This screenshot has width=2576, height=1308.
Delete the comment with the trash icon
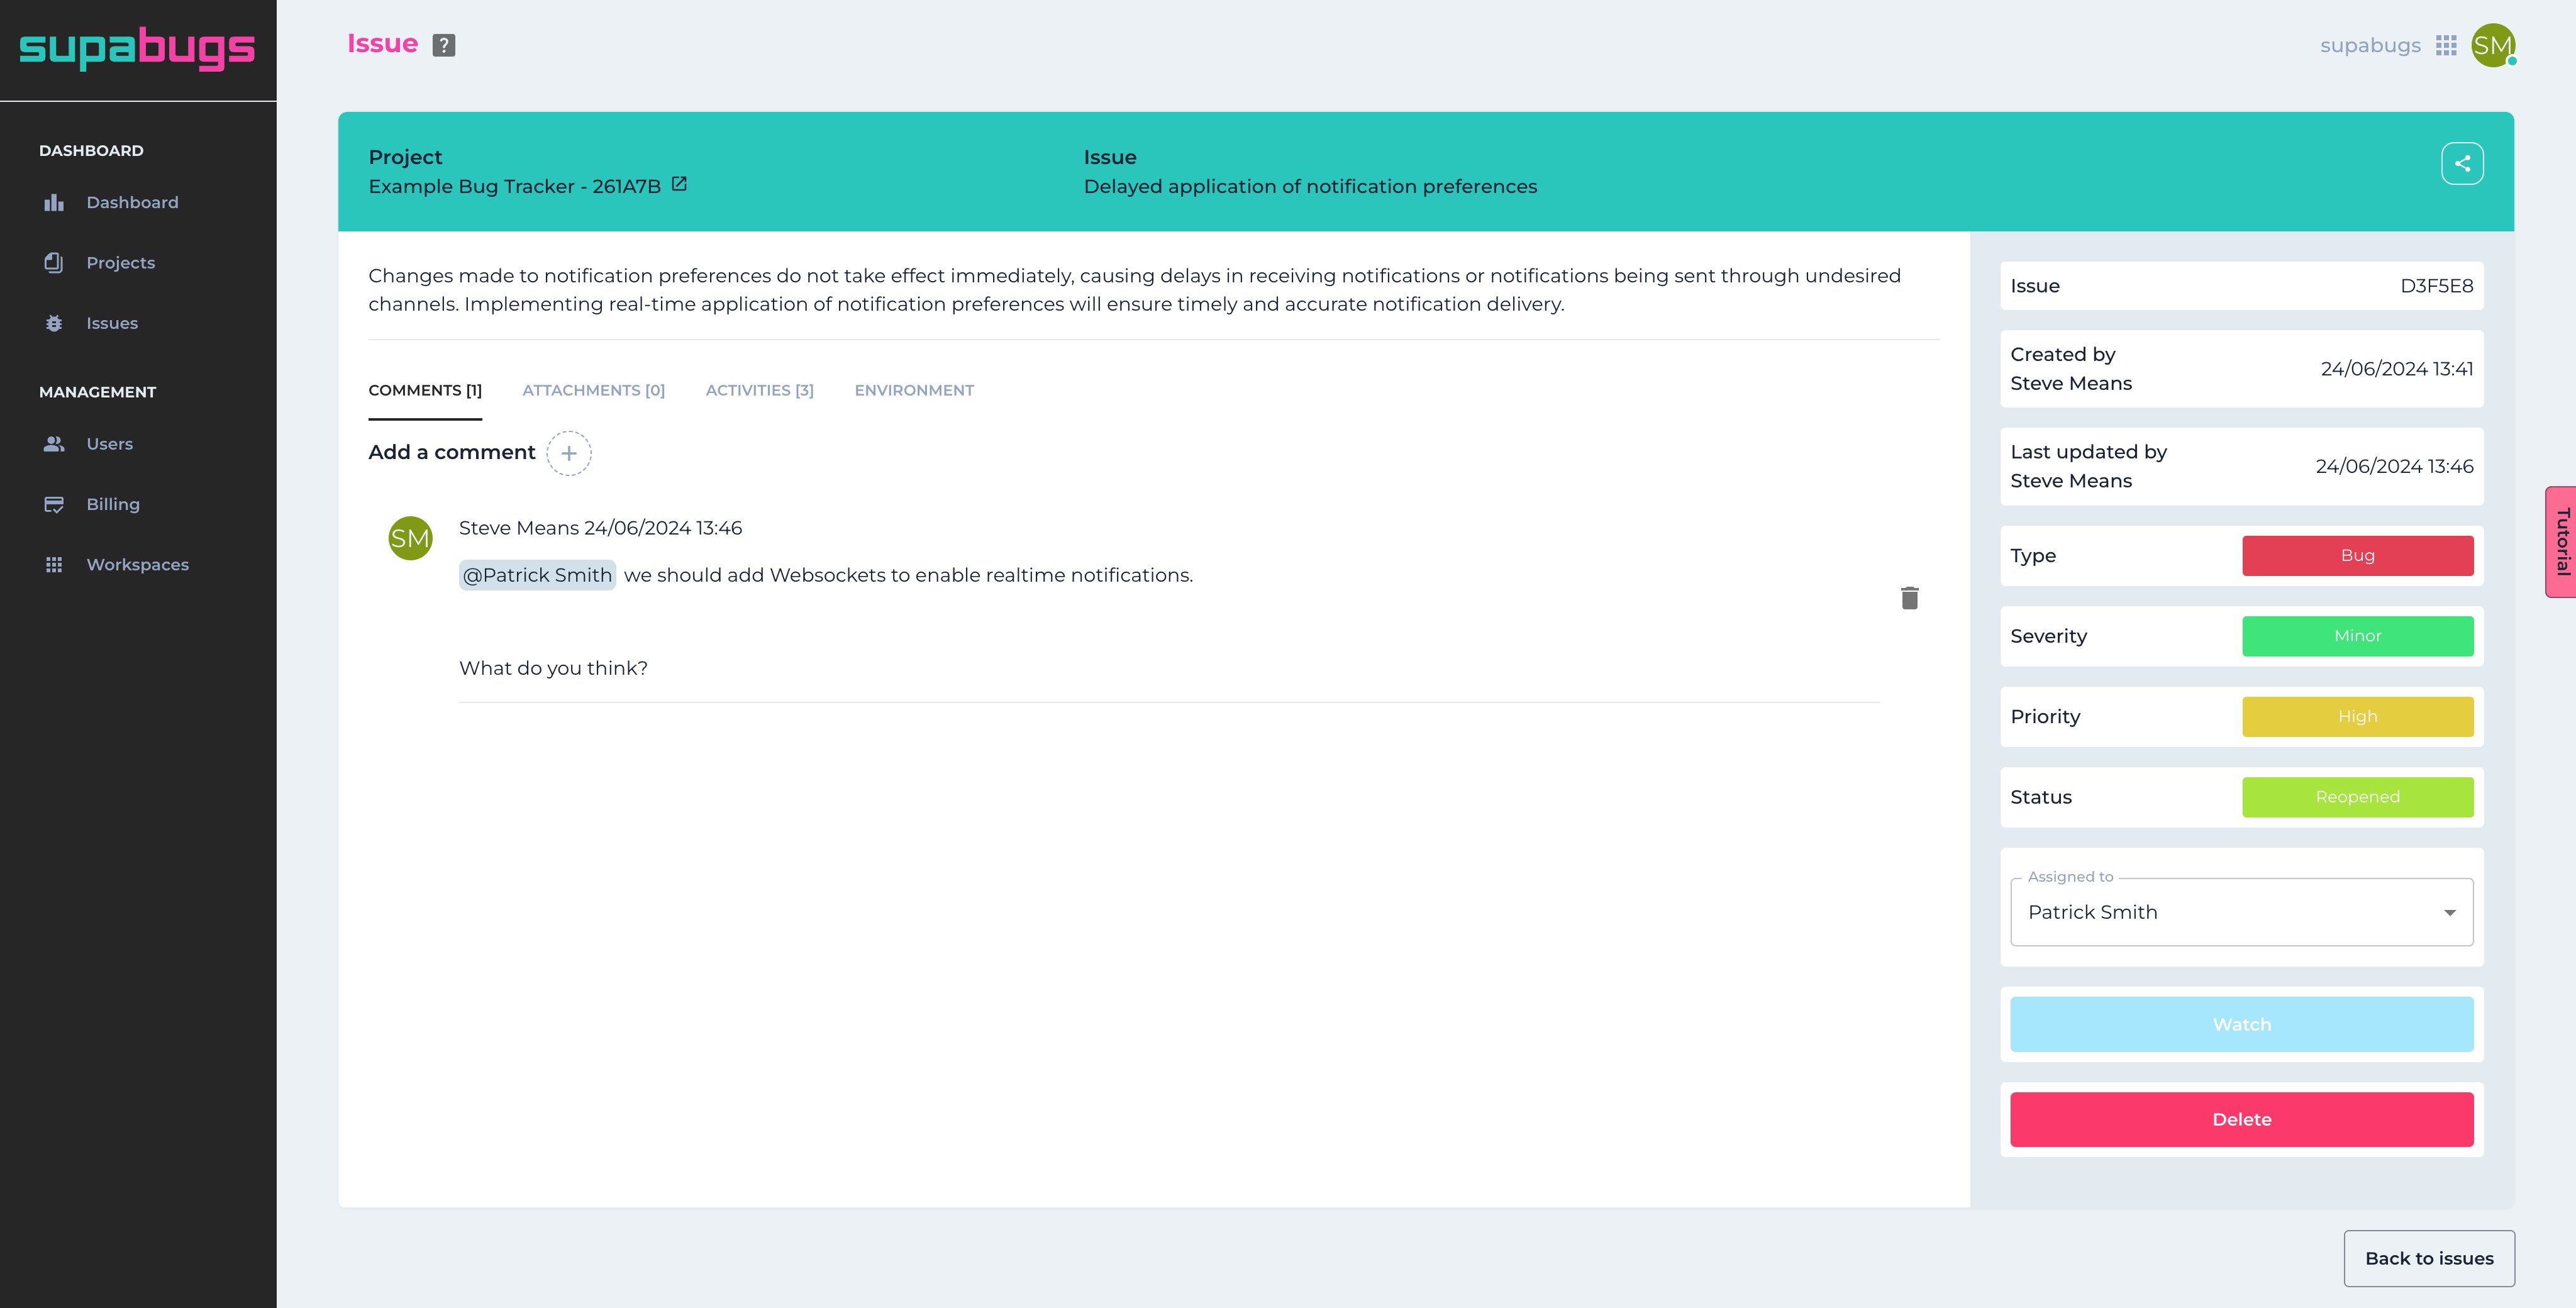(x=1909, y=598)
